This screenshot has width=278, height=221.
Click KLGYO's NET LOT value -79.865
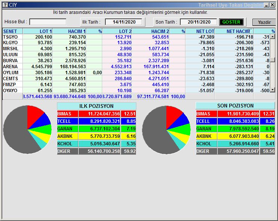pyautogui.click(x=206, y=43)
